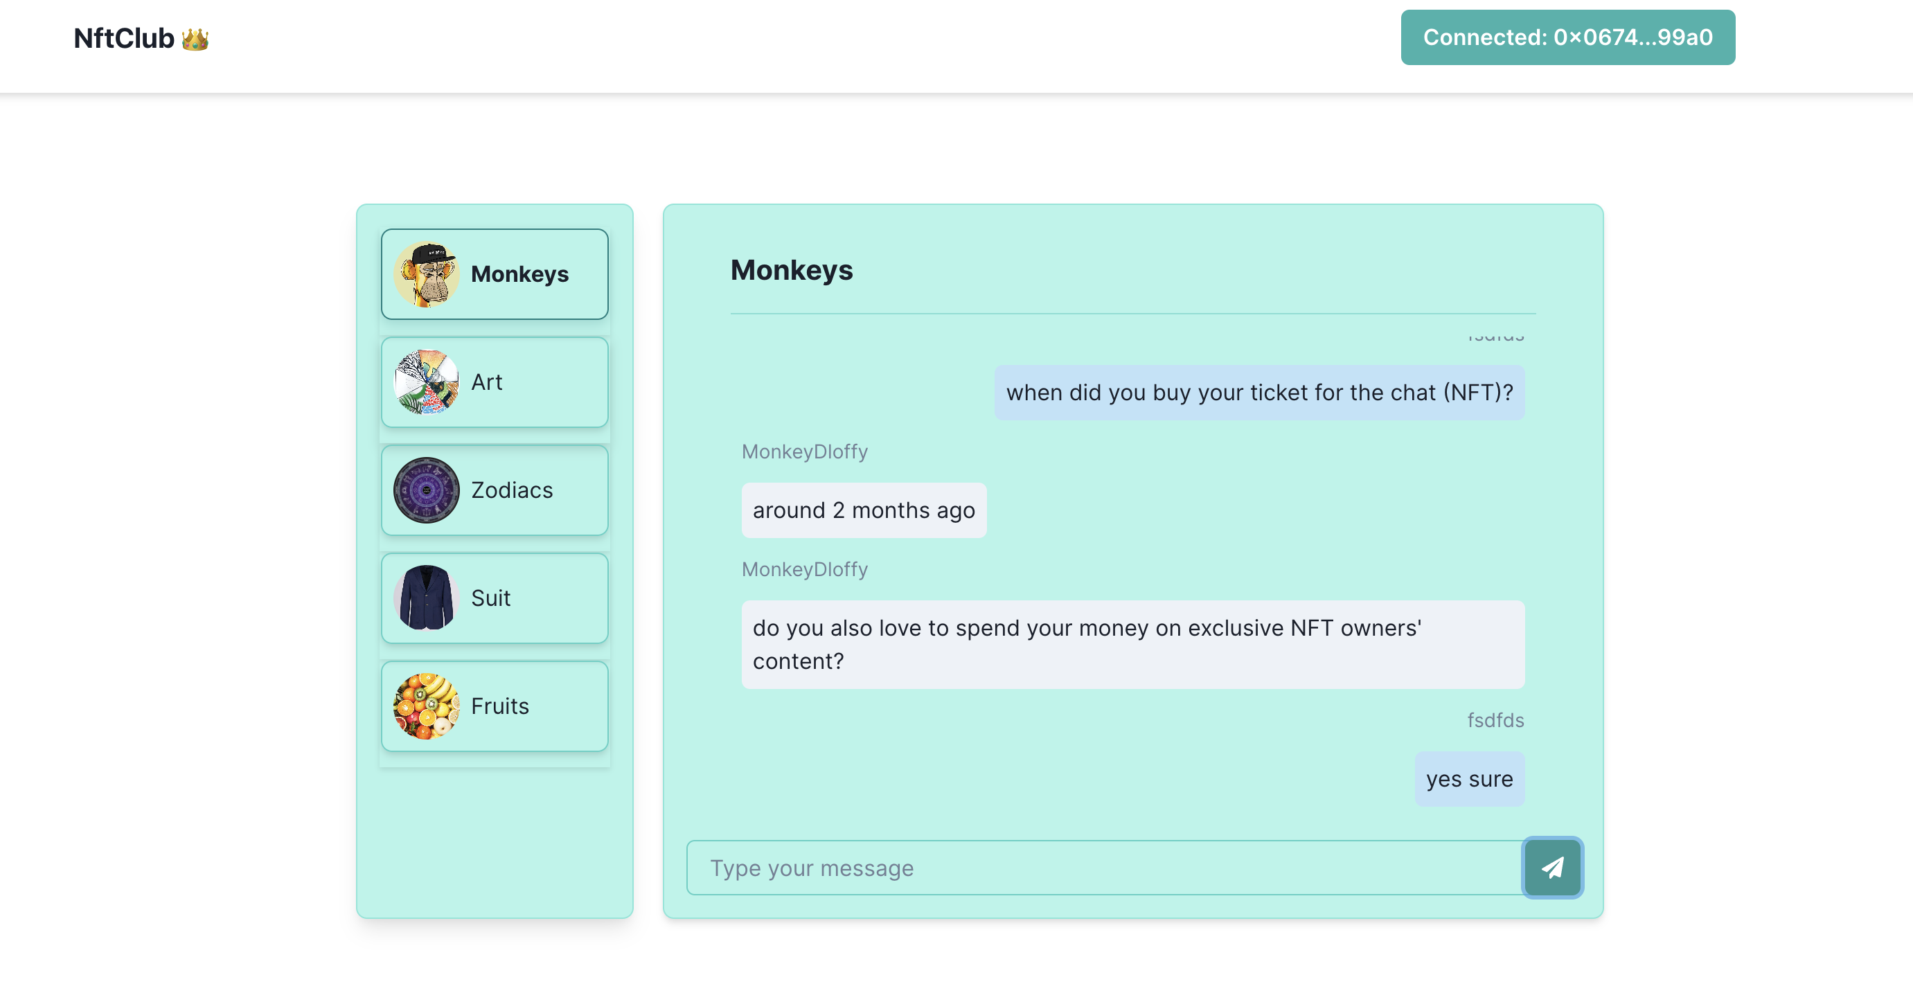The width and height of the screenshot is (1913, 993).
Task: Click the Monkeys ape avatar image
Action: [426, 274]
